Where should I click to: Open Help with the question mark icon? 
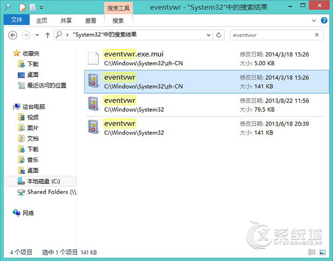point(324,21)
